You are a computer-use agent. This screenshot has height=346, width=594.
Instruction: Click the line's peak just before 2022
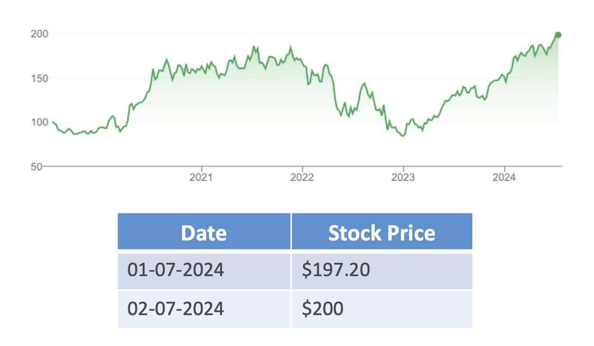(291, 47)
